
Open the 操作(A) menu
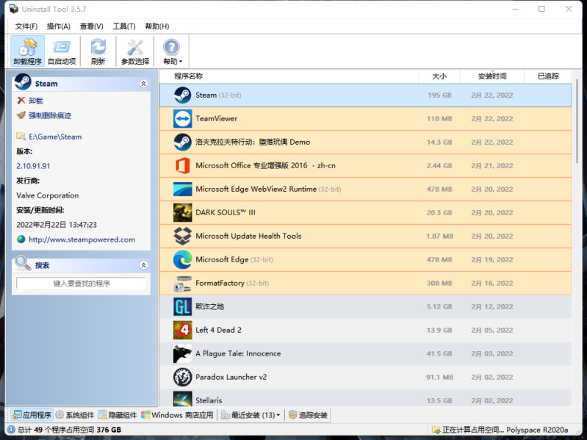point(58,26)
